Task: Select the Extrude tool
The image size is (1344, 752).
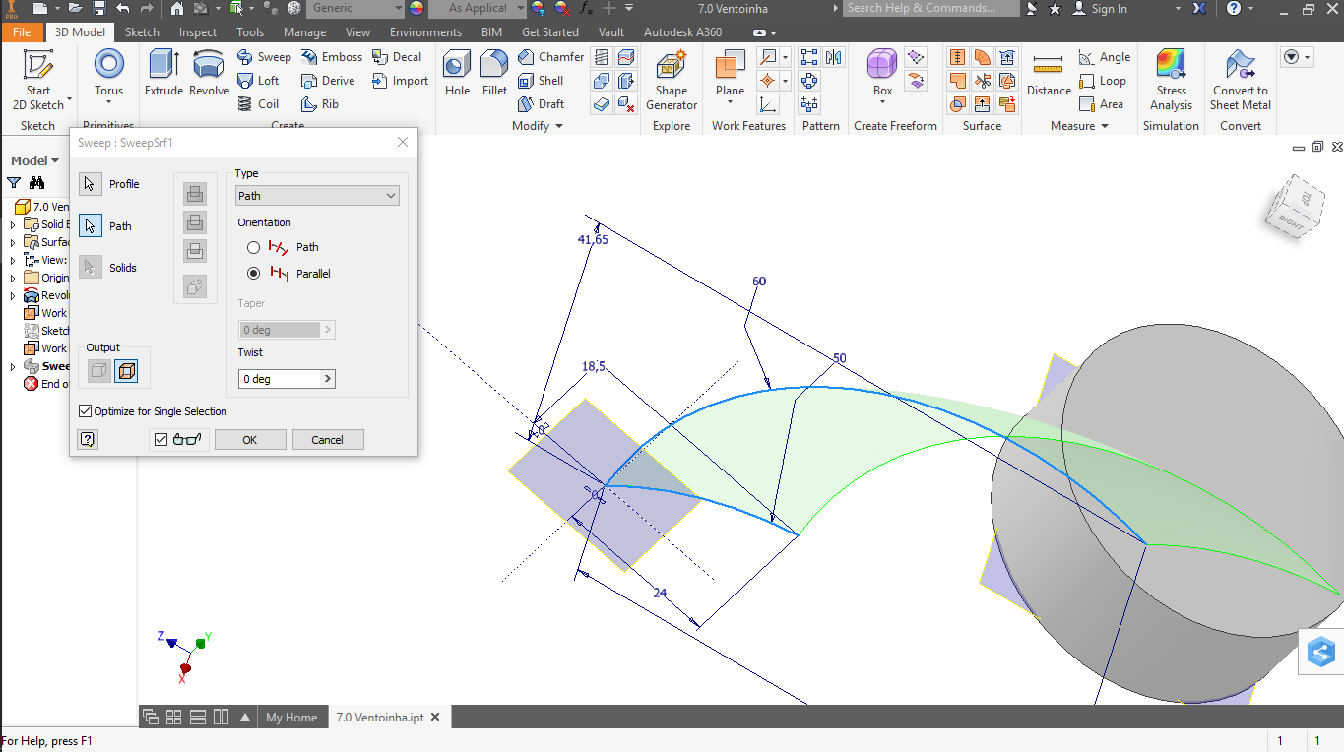Action: point(163,74)
